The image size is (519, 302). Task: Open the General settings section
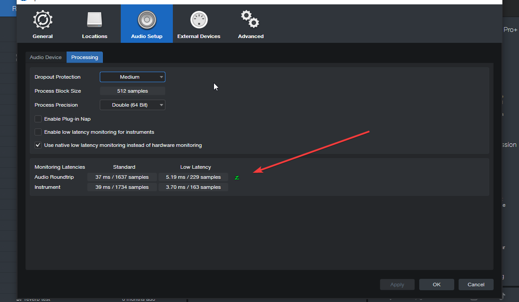[x=43, y=24]
